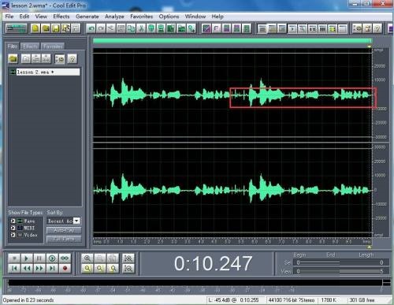Image resolution: width=394 pixels, height=305 pixels.
Task: Open the Generate menu
Action: click(87, 17)
